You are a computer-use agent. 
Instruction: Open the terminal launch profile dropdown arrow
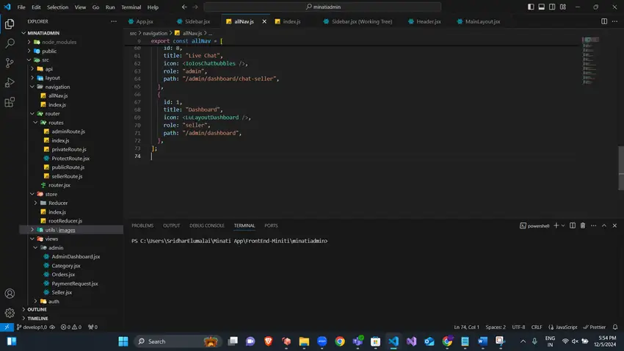(x=563, y=225)
